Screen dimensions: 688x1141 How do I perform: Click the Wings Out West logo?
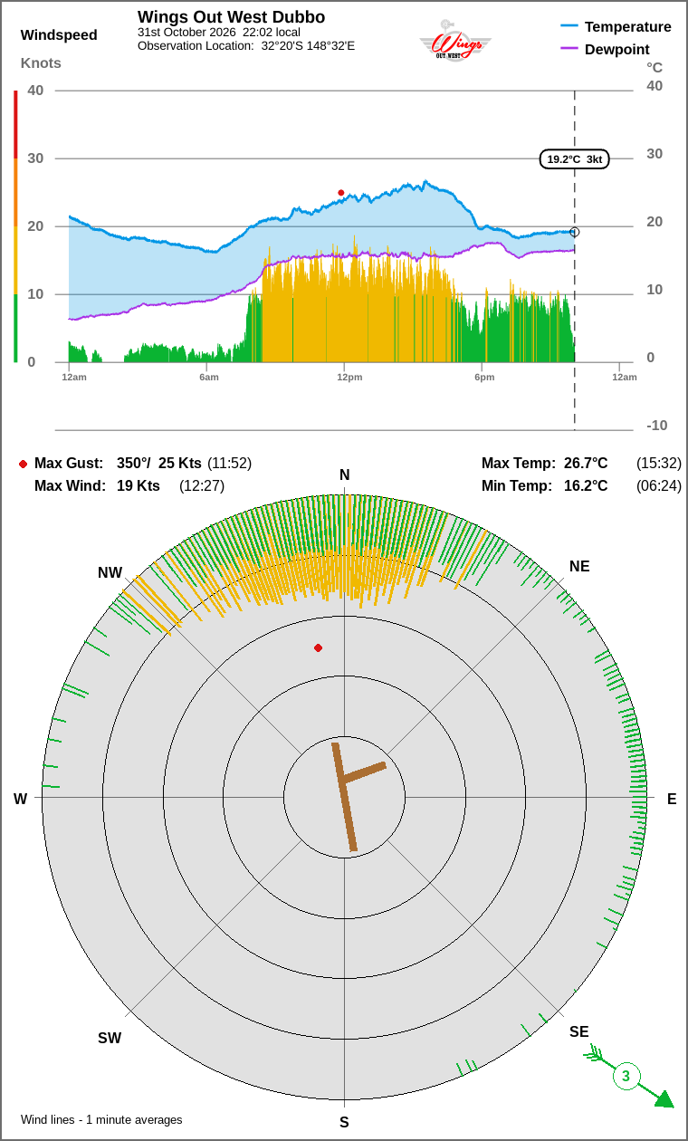[455, 40]
